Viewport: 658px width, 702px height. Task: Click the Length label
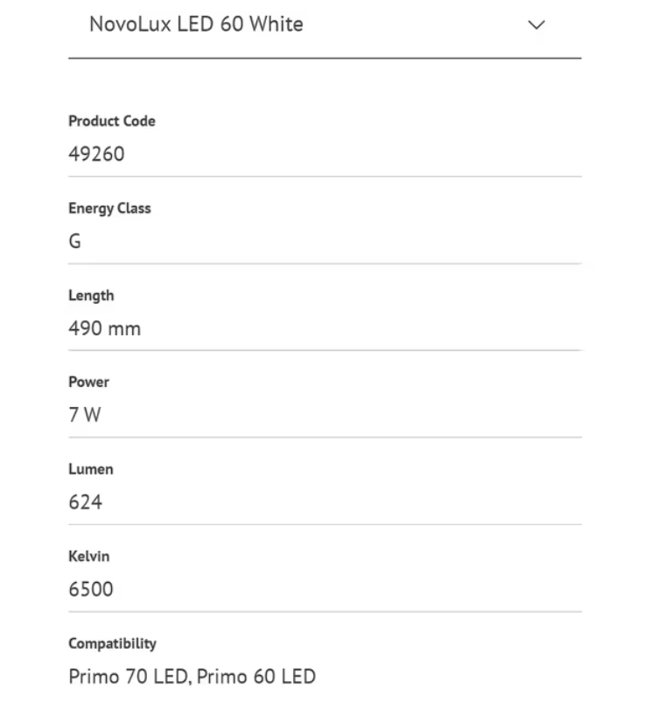pyautogui.click(x=91, y=296)
